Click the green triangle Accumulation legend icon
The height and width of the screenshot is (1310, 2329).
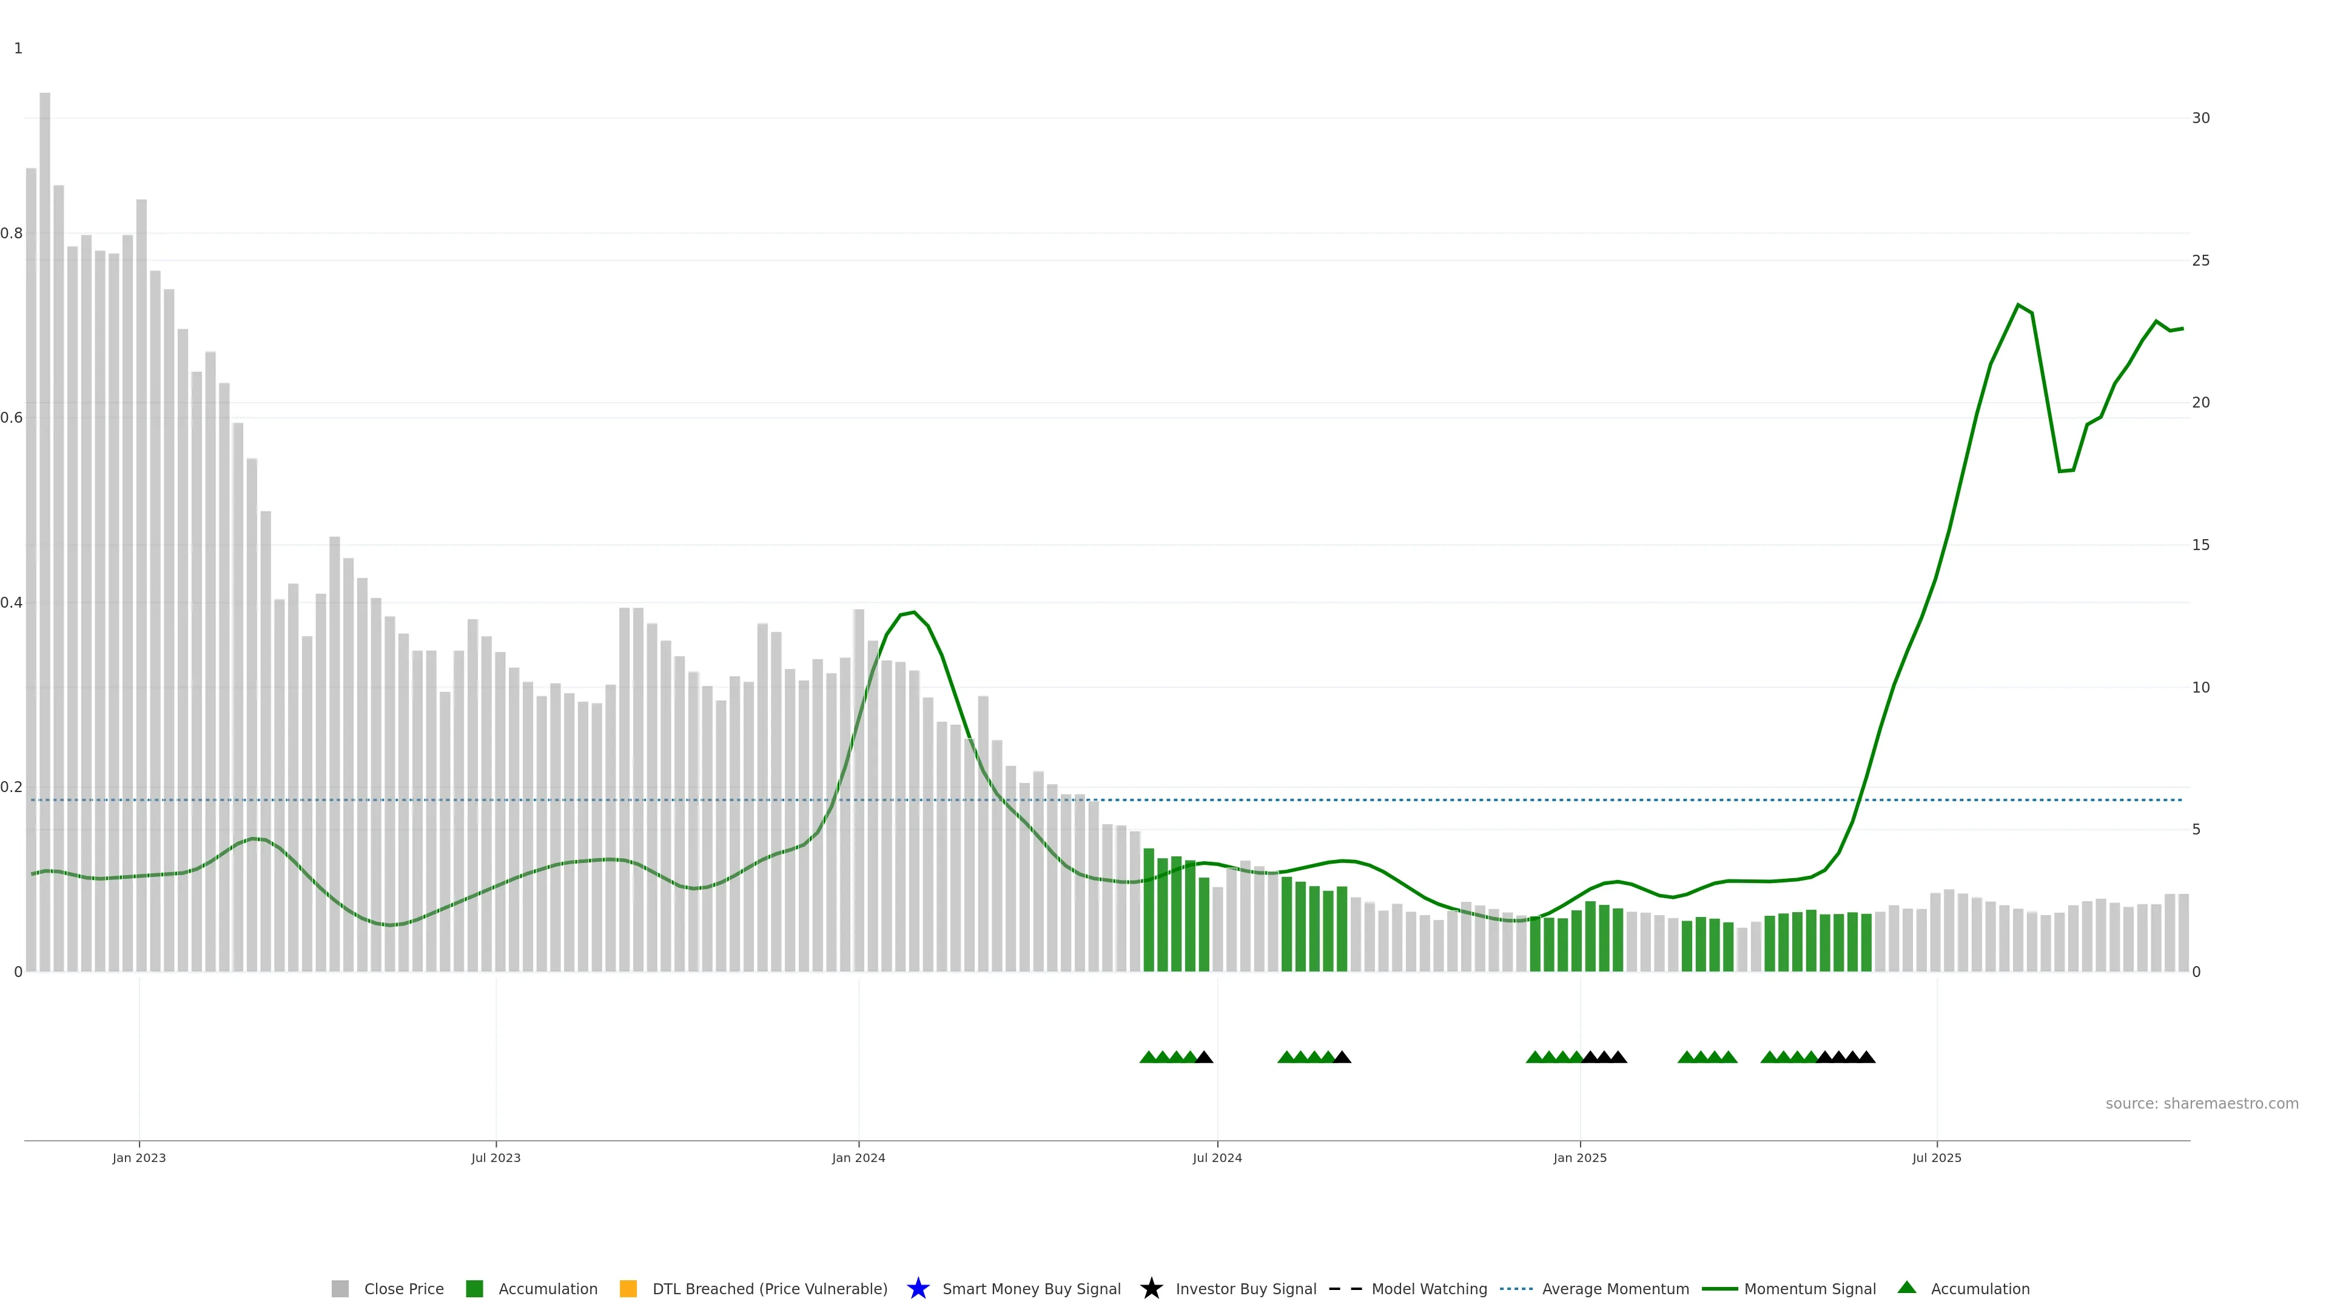1907,1288
